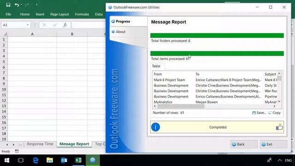Undo the last action in Excel

[x=17, y=5]
